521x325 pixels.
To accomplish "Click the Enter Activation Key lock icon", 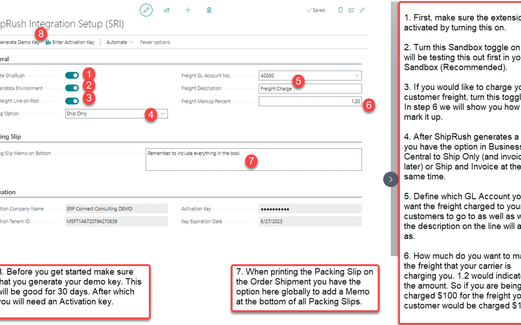I will coord(48,42).
